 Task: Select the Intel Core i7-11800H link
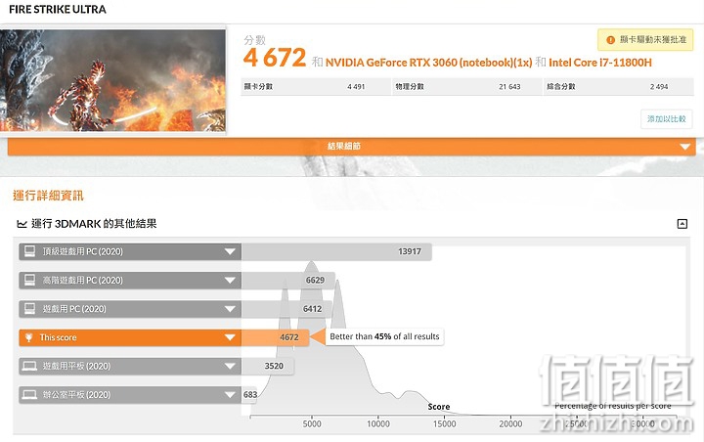(599, 63)
